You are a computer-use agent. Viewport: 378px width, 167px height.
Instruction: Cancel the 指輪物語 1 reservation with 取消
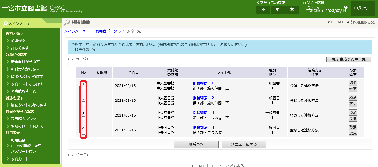353,83
